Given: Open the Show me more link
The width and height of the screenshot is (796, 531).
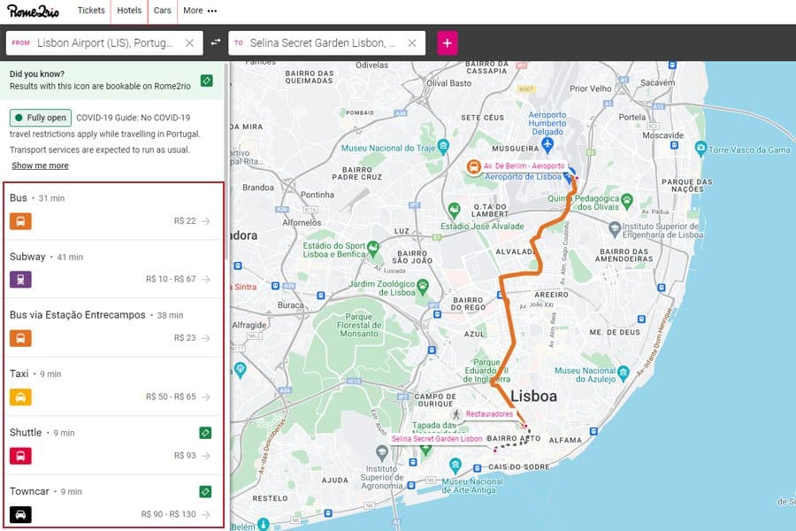Looking at the screenshot, I should tap(40, 165).
